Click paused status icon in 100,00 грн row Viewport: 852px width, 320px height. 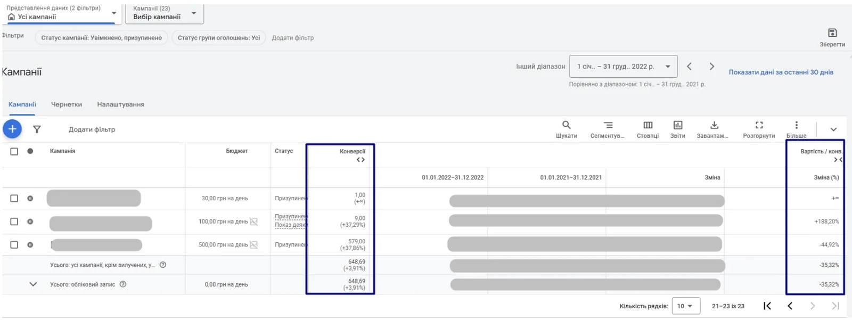pyautogui.click(x=30, y=221)
